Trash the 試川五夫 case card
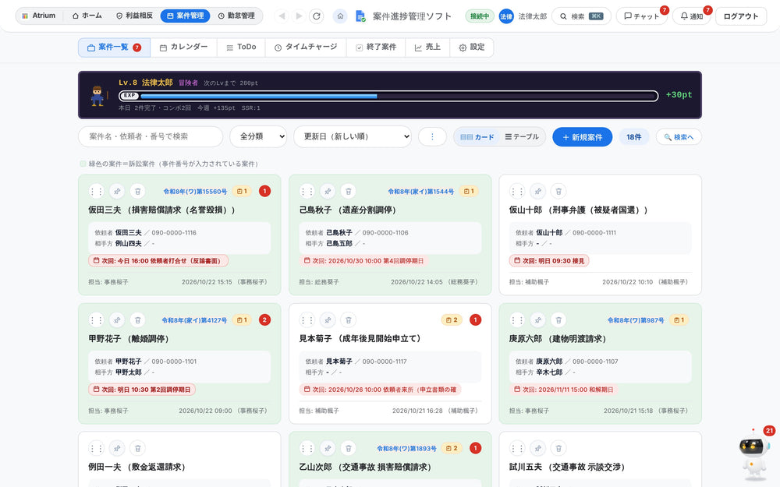The width and height of the screenshot is (780, 487). (x=558, y=448)
